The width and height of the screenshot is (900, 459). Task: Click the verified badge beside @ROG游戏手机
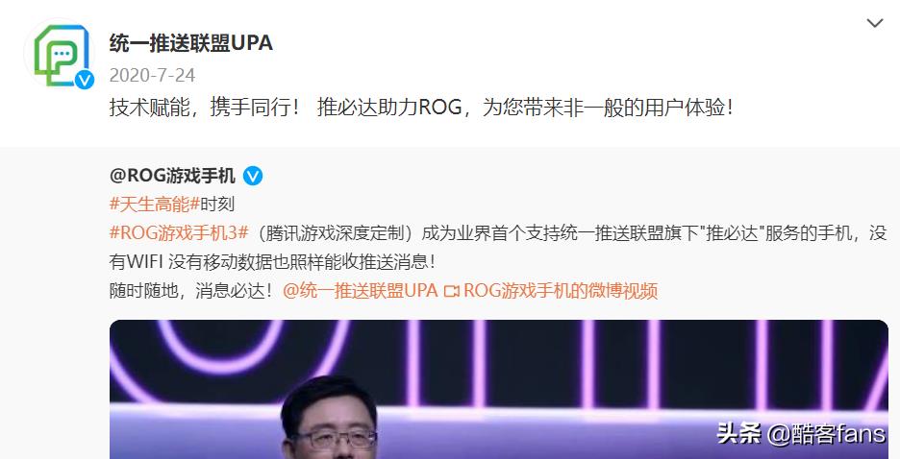tap(253, 176)
